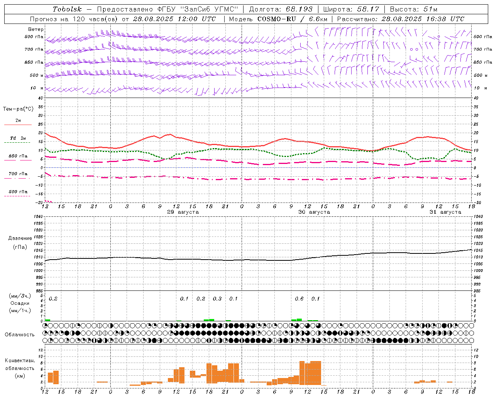Image resolution: width=494 pixels, height=395 pixels.
Task: Select the 'Прогноз на 120 часа(ов)' forecast header
Action: coord(74,19)
